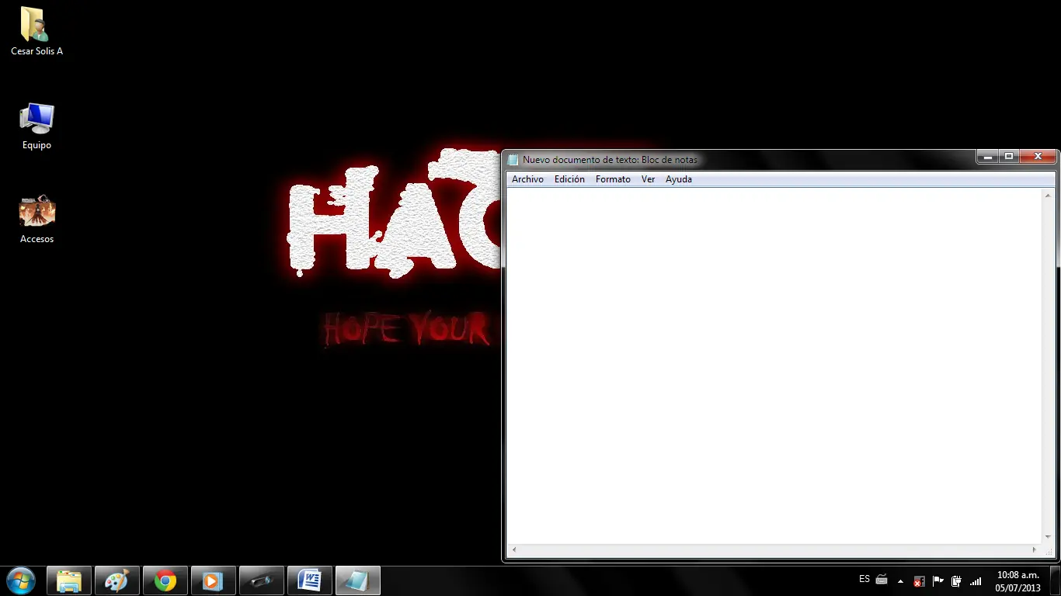The height and width of the screenshot is (596, 1061).
Task: Click the keyboard icon in the system tray
Action: pyautogui.click(x=882, y=580)
